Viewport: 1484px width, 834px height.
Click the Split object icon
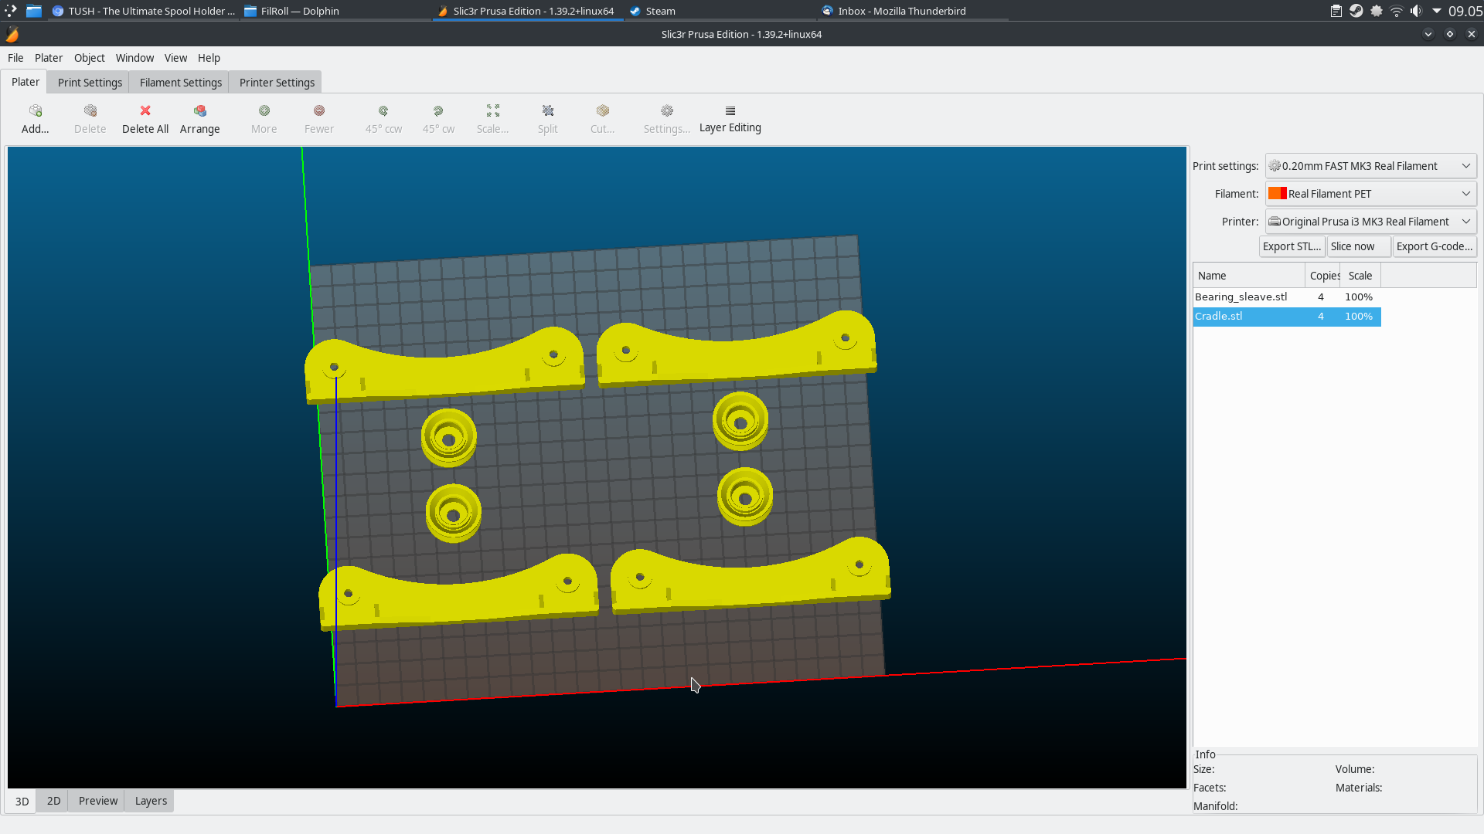548,111
